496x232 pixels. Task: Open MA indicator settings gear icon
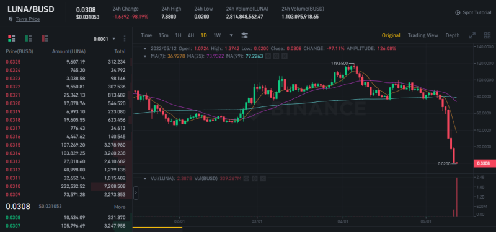(276, 56)
